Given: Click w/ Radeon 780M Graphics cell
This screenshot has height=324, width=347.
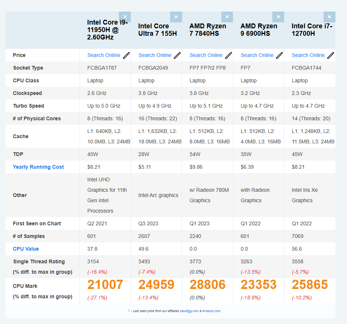Looking at the screenshot, I should (209, 195).
